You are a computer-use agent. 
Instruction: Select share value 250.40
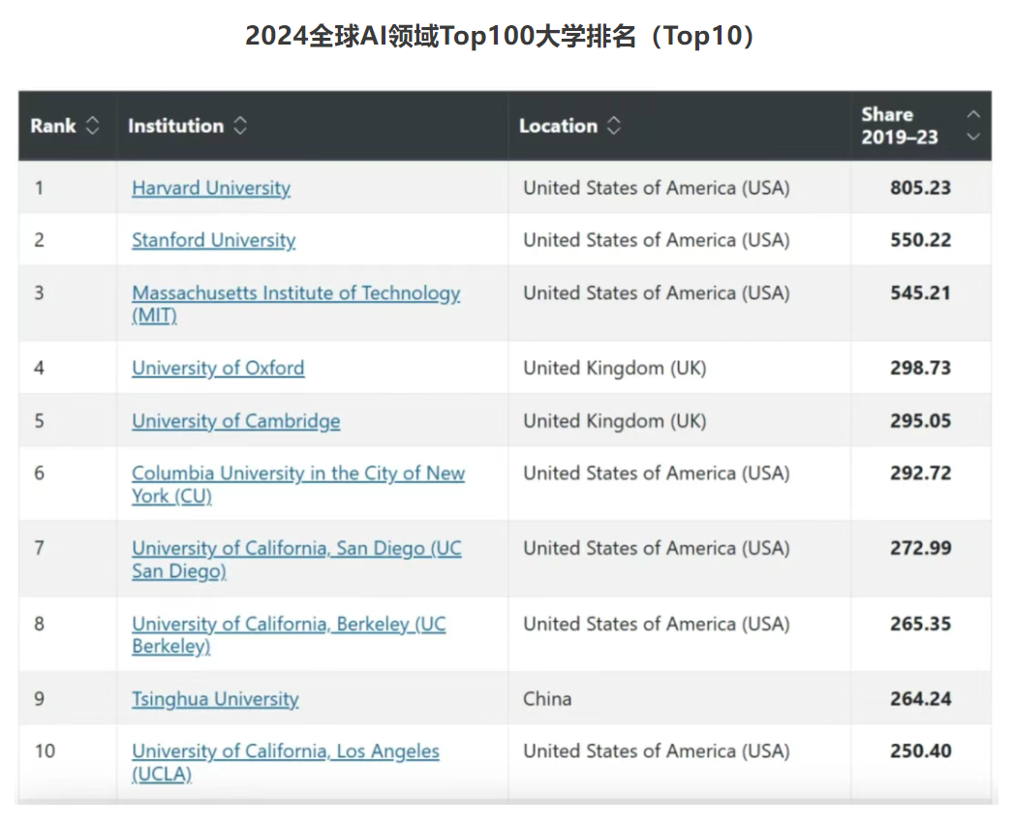[920, 751]
